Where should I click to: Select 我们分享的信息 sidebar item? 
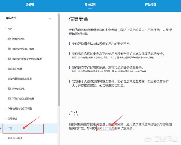16,88
